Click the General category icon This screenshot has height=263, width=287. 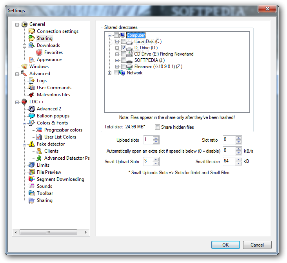(x=24, y=24)
